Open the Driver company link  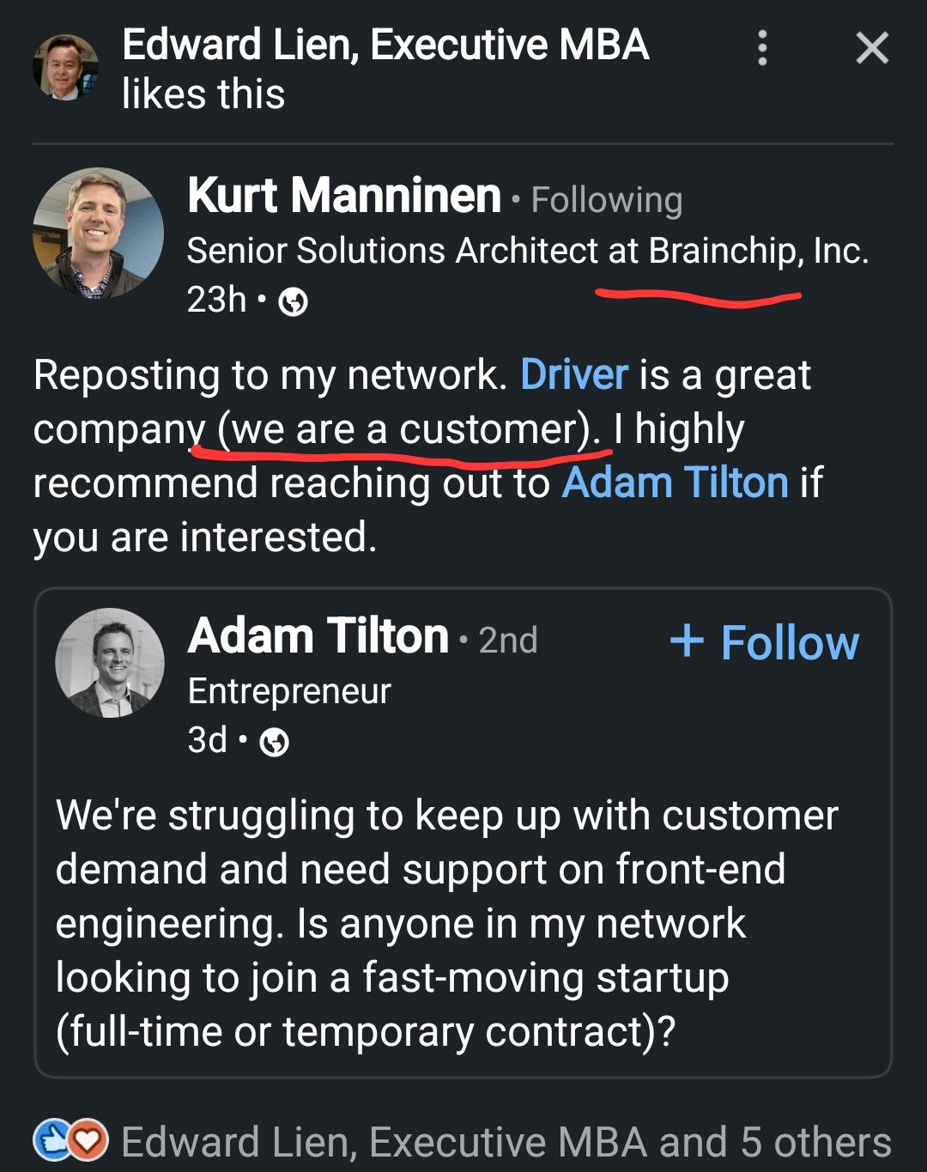point(574,375)
